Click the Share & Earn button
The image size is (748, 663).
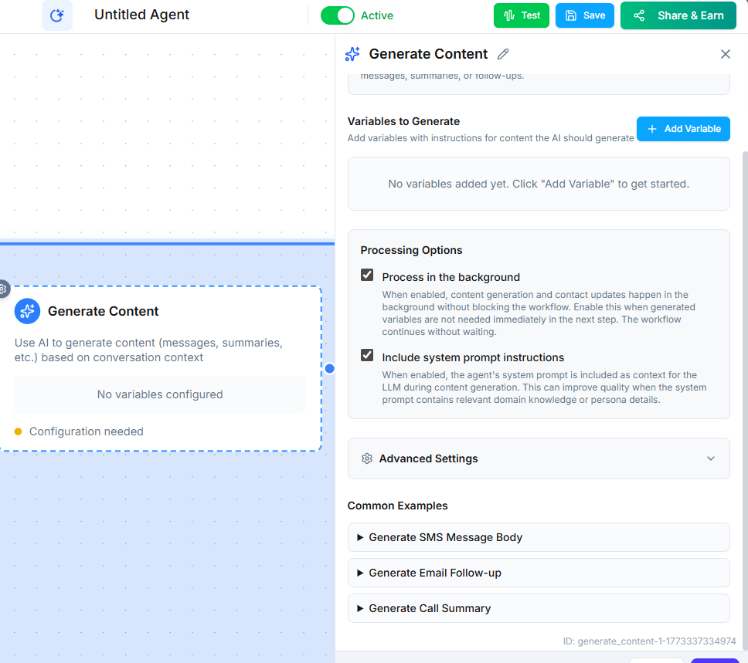[678, 15]
